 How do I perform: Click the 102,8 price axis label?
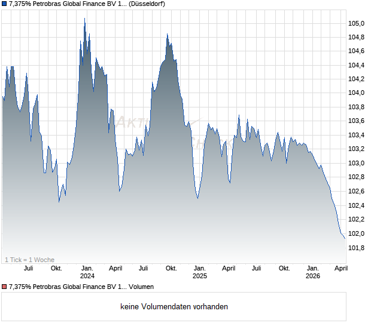(356, 177)
